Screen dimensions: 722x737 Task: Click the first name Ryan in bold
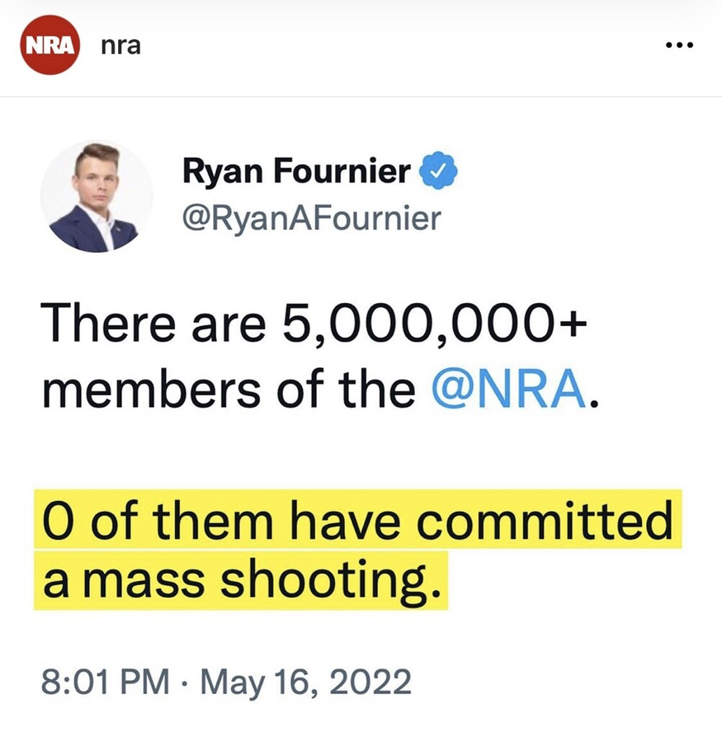tap(223, 172)
